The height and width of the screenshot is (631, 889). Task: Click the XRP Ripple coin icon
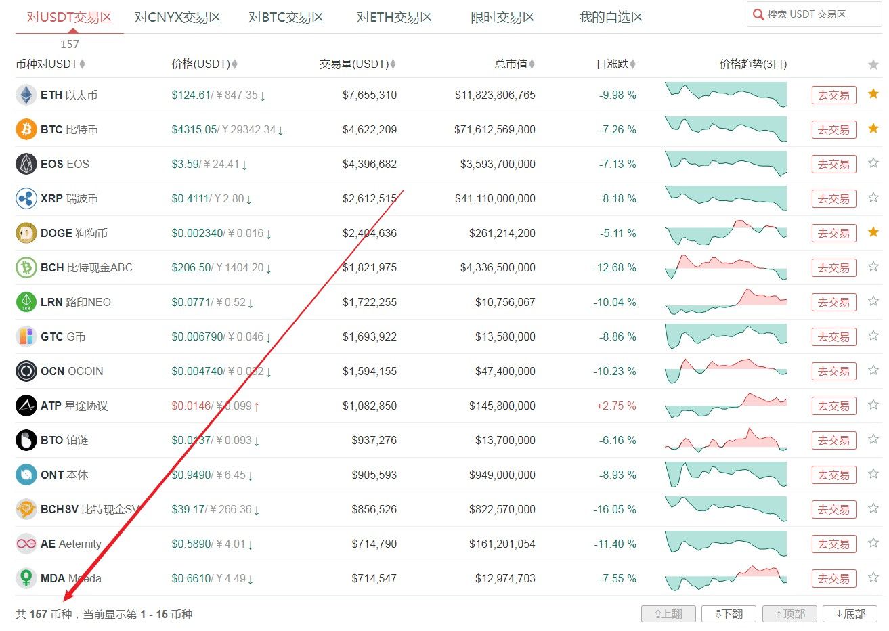(x=26, y=198)
